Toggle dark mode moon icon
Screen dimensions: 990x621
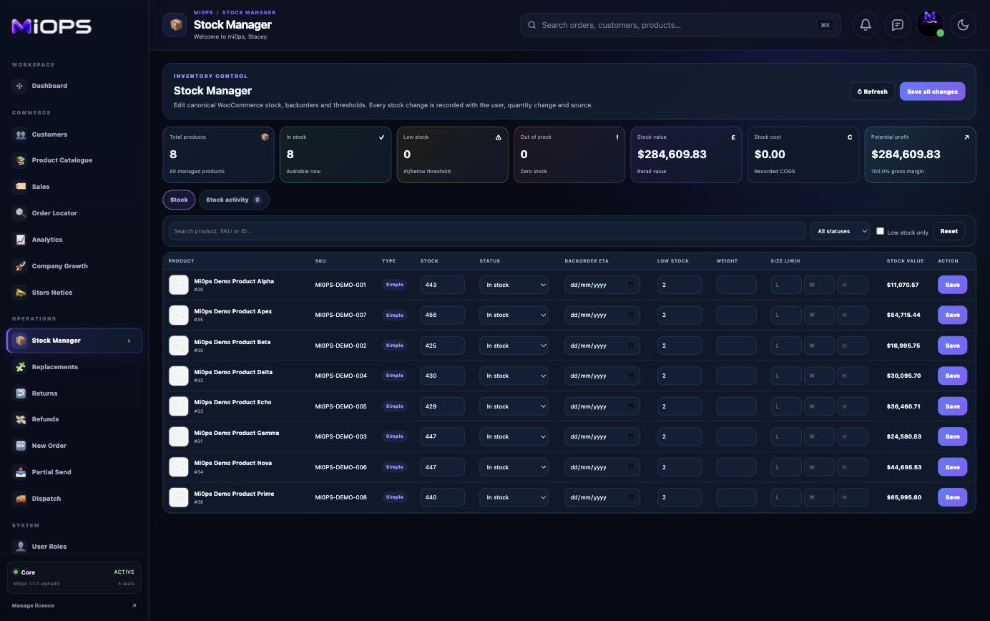click(963, 25)
